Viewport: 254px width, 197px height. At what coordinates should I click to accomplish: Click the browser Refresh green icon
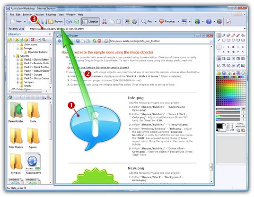(95, 41)
